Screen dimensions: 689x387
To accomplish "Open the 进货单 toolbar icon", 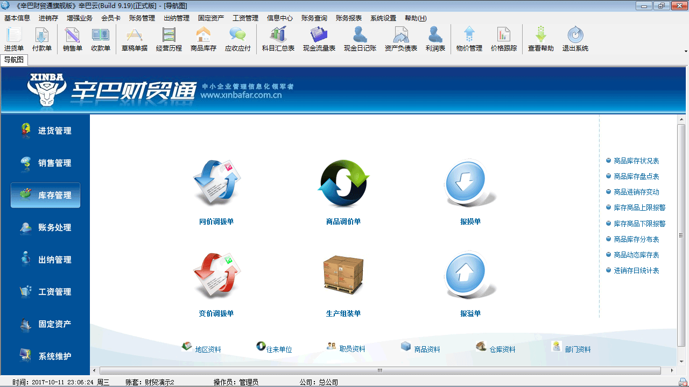I will [14, 39].
